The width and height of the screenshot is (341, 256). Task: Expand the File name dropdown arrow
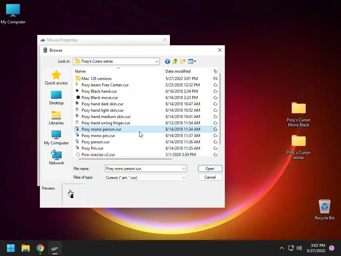[x=184, y=168]
